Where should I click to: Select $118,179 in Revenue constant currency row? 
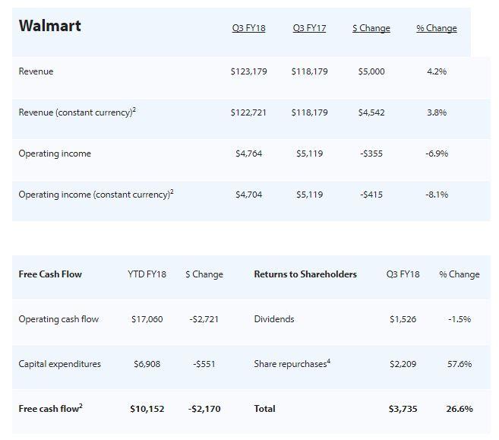[x=309, y=112]
